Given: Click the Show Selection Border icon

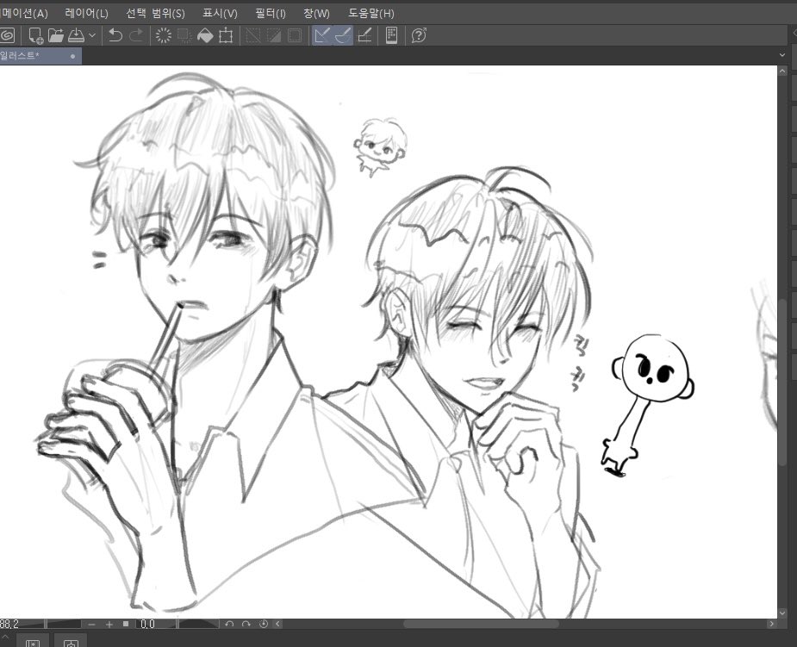Looking at the screenshot, I should [x=295, y=35].
